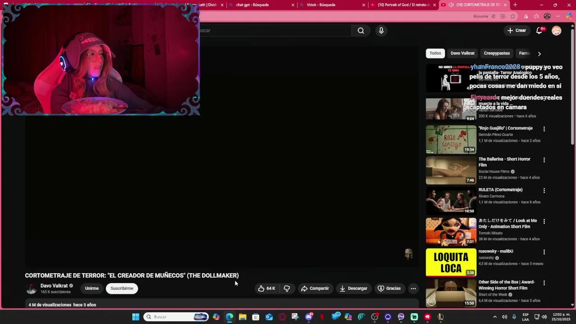The width and height of the screenshot is (576, 324).
Task: Click Resumir in the address bar
Action: pyautogui.click(x=481, y=16)
